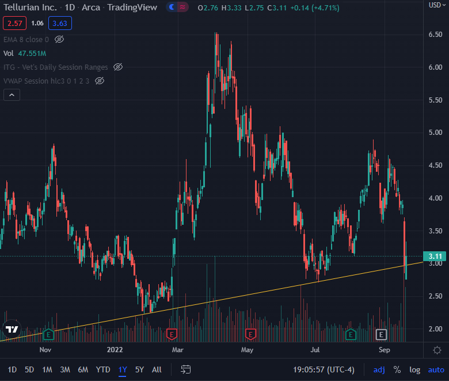Click the 2.00 price axis label
The image size is (449, 381).
click(x=435, y=329)
